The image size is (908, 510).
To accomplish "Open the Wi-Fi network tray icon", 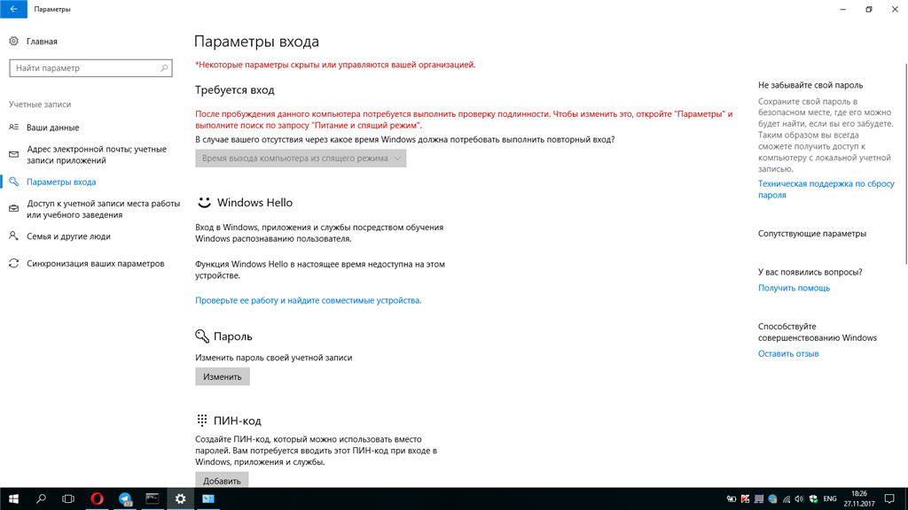I will (x=787, y=498).
